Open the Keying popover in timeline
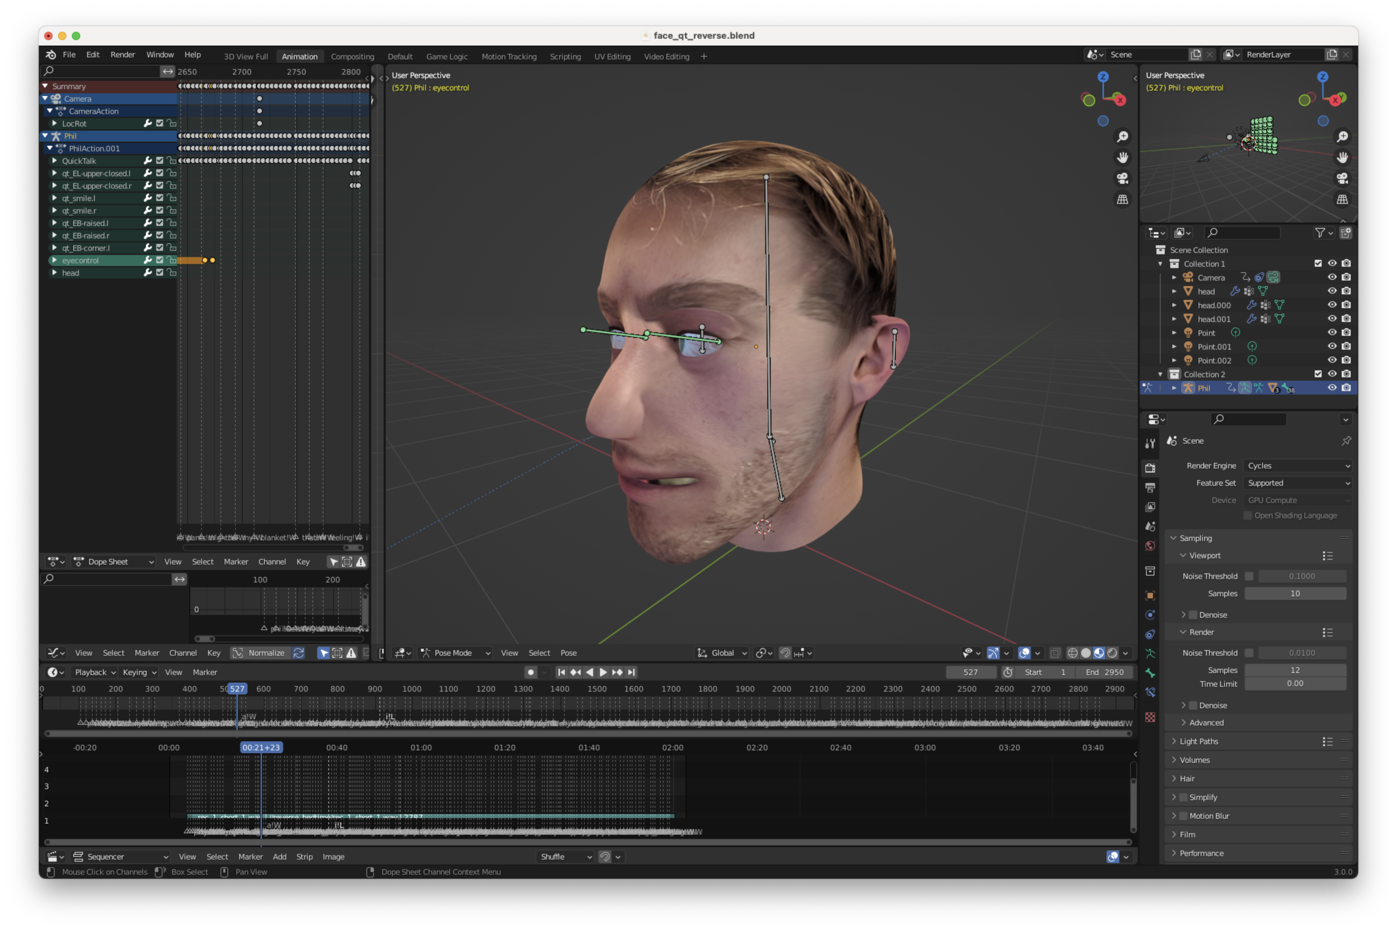The width and height of the screenshot is (1397, 930). 139,672
